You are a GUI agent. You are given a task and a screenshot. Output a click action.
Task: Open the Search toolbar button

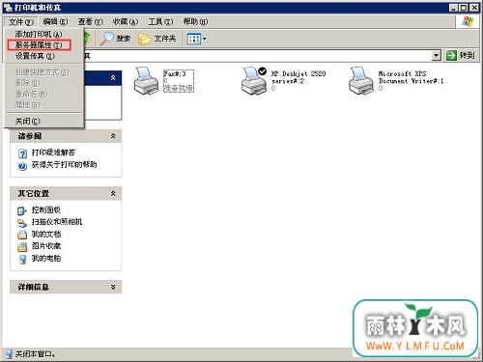(x=115, y=39)
